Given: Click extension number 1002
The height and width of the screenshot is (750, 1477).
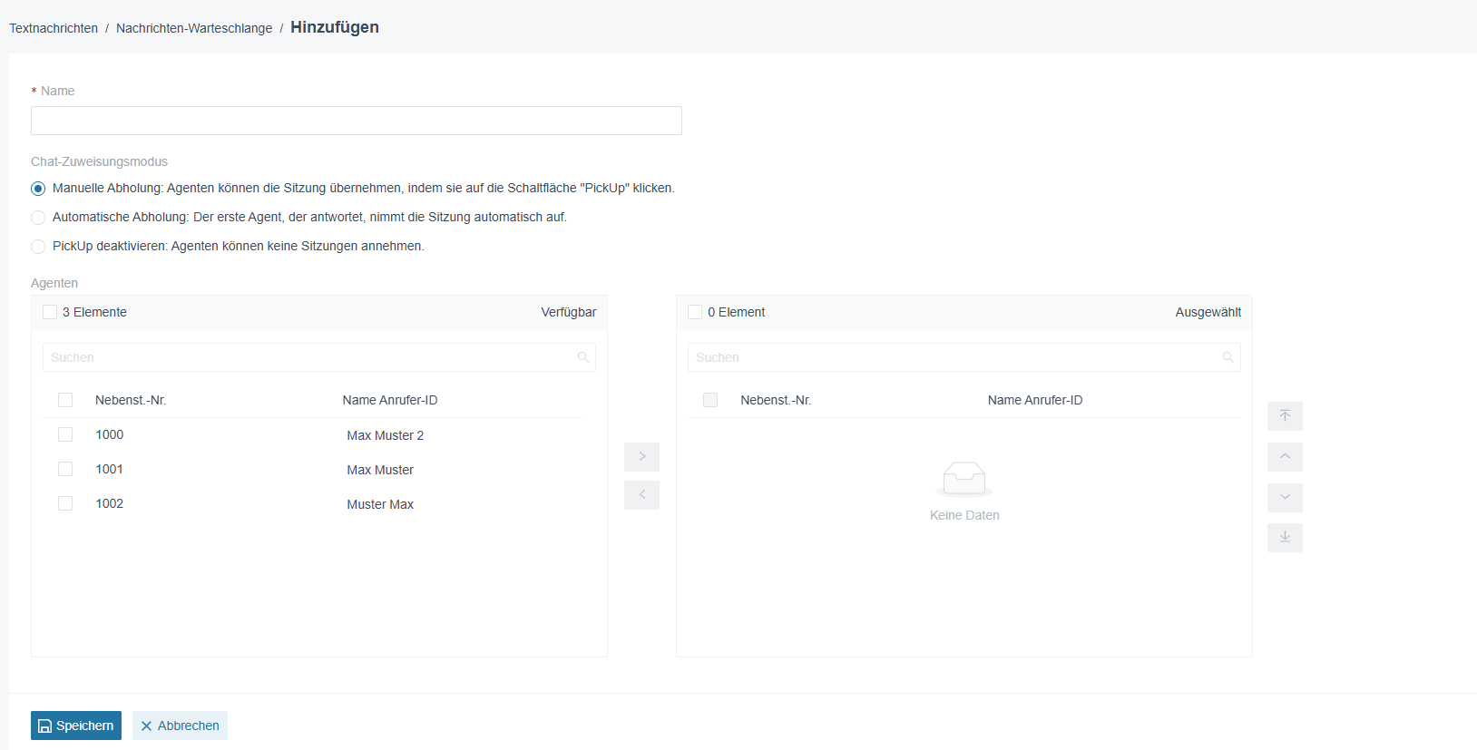Looking at the screenshot, I should pos(110,503).
